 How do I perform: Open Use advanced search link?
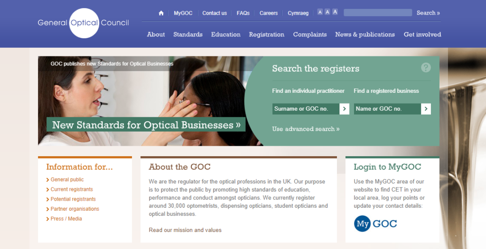[x=306, y=129]
